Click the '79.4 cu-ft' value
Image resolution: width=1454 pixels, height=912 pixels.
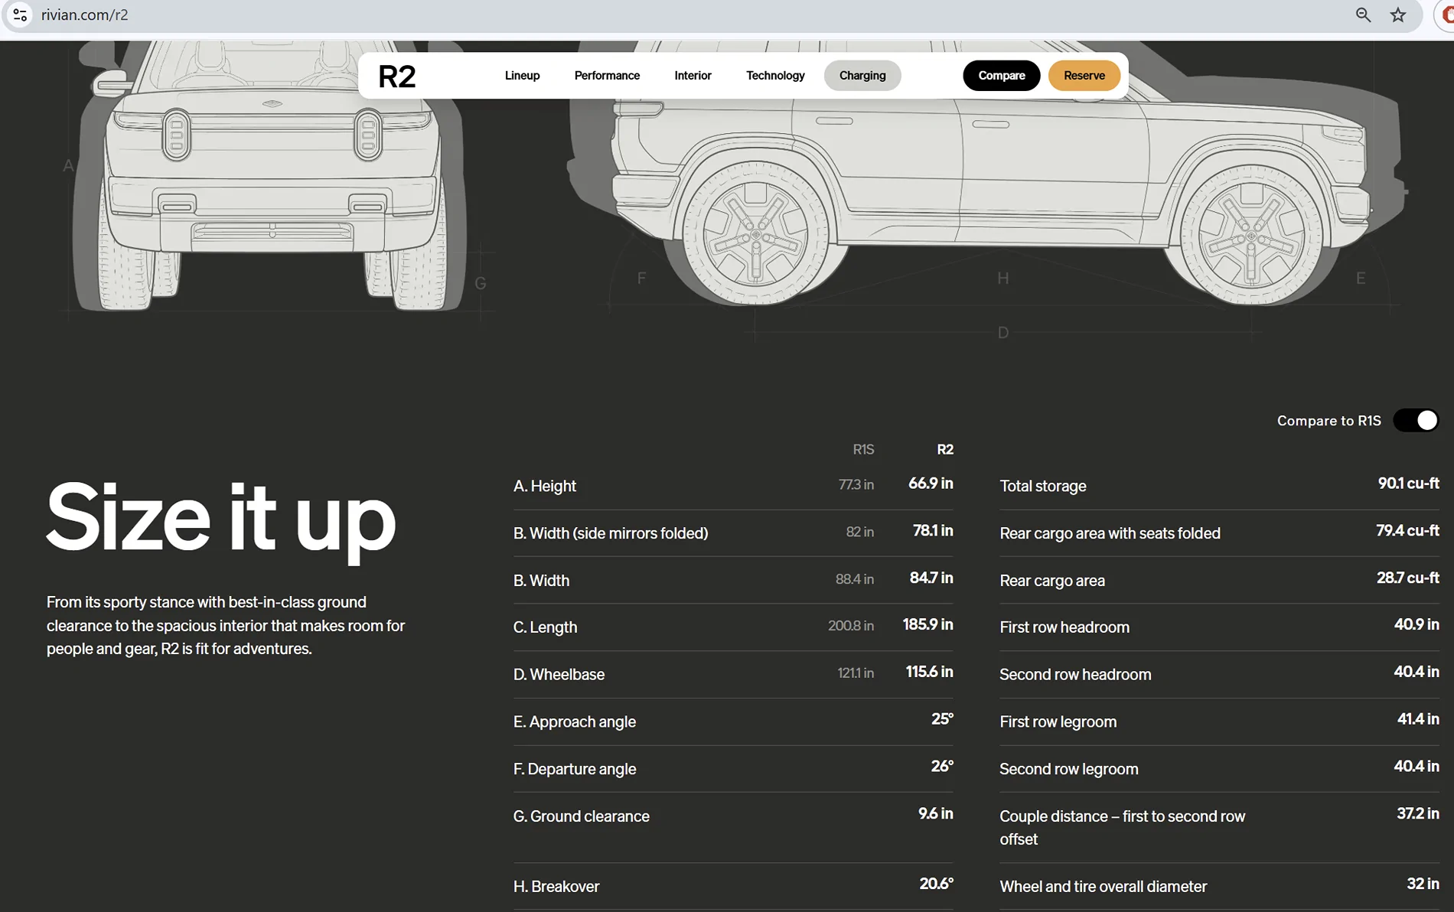[x=1408, y=530]
